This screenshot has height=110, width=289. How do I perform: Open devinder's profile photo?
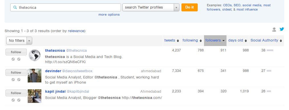click(x=35, y=76)
